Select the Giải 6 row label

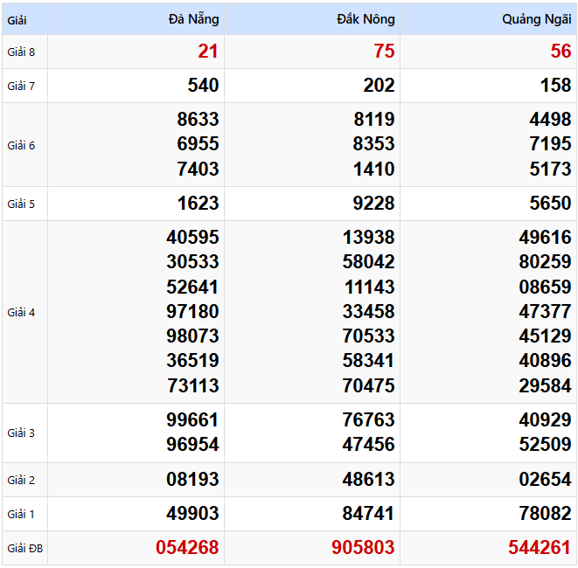[x=21, y=145]
